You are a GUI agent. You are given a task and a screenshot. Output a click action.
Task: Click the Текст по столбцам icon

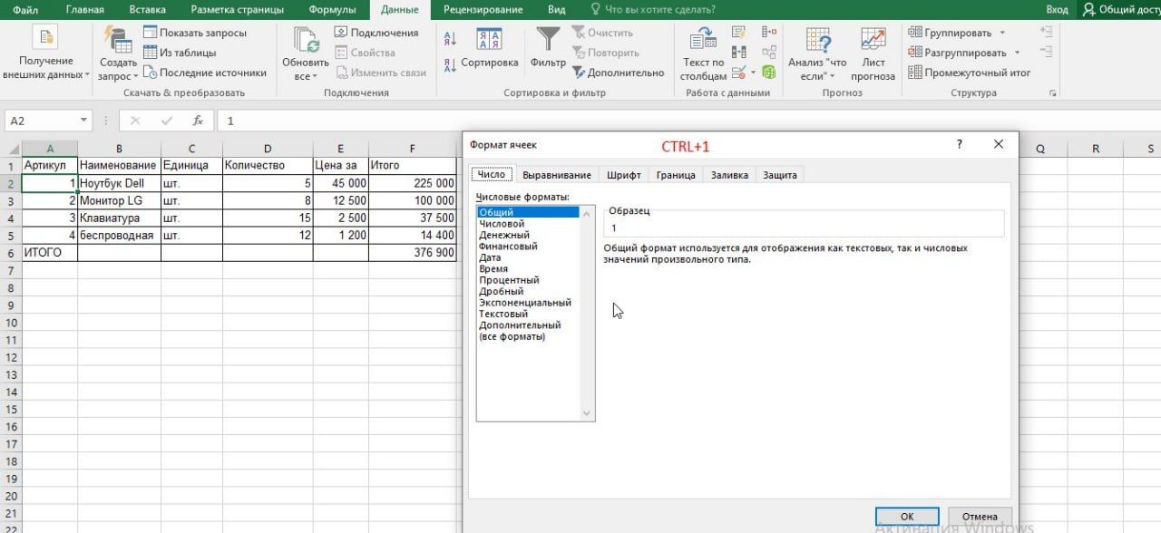pos(703,40)
